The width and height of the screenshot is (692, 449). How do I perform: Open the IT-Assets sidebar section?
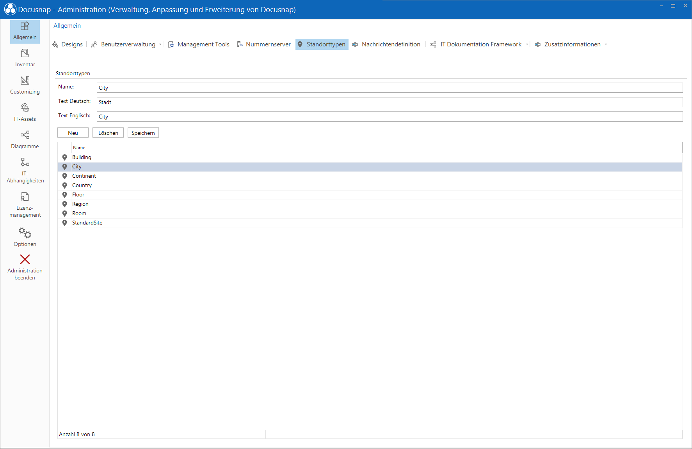click(25, 113)
